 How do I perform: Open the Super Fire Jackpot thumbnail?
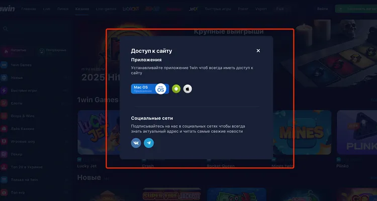pyautogui.click(x=172, y=194)
